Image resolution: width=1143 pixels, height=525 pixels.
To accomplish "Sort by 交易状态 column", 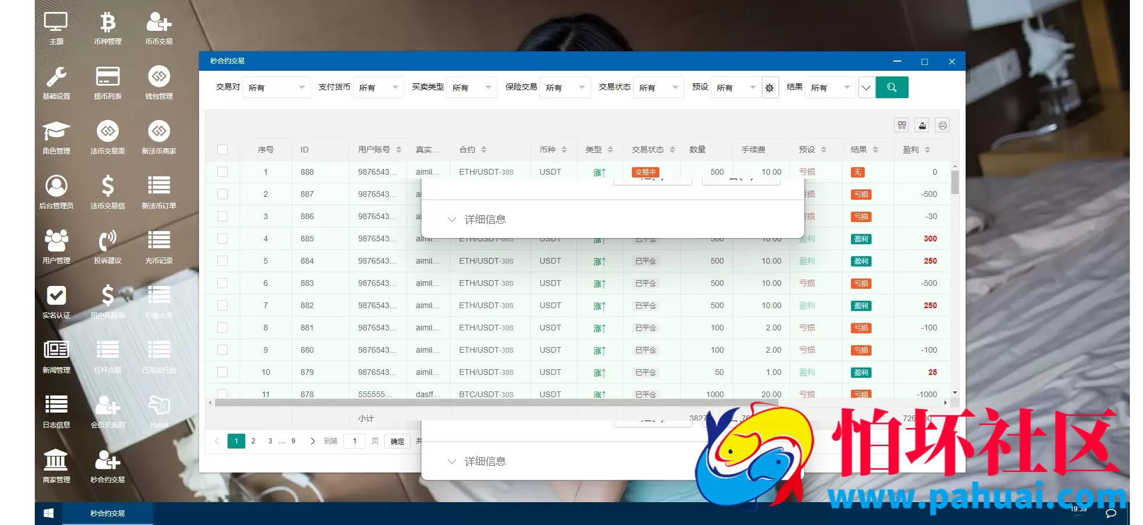I will pos(672,150).
